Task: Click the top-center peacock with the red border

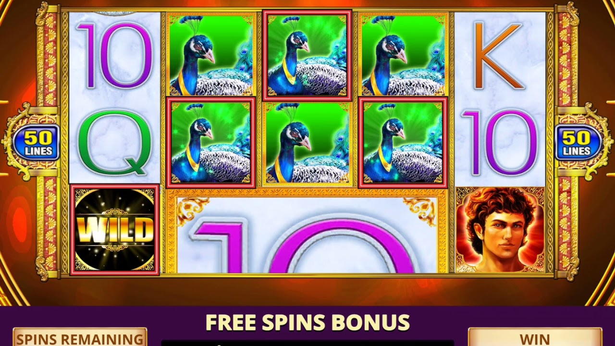Action: pyautogui.click(x=307, y=55)
